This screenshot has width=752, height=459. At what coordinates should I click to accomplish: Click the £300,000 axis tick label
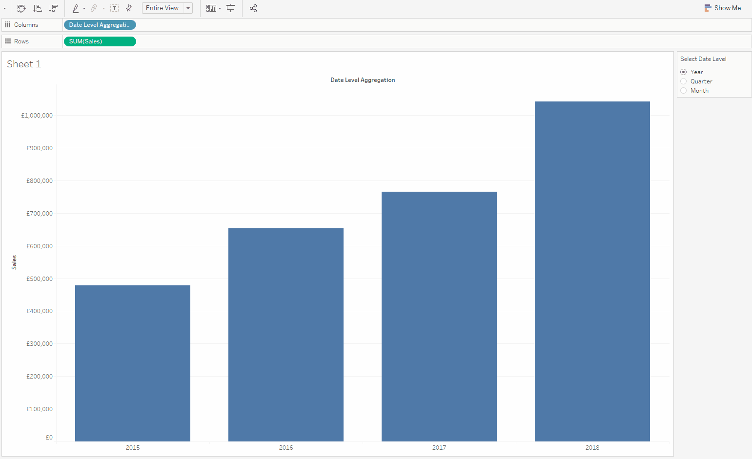point(40,344)
